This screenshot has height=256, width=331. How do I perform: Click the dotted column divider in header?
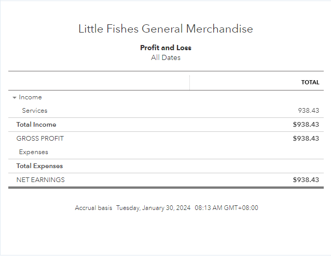click(190, 82)
